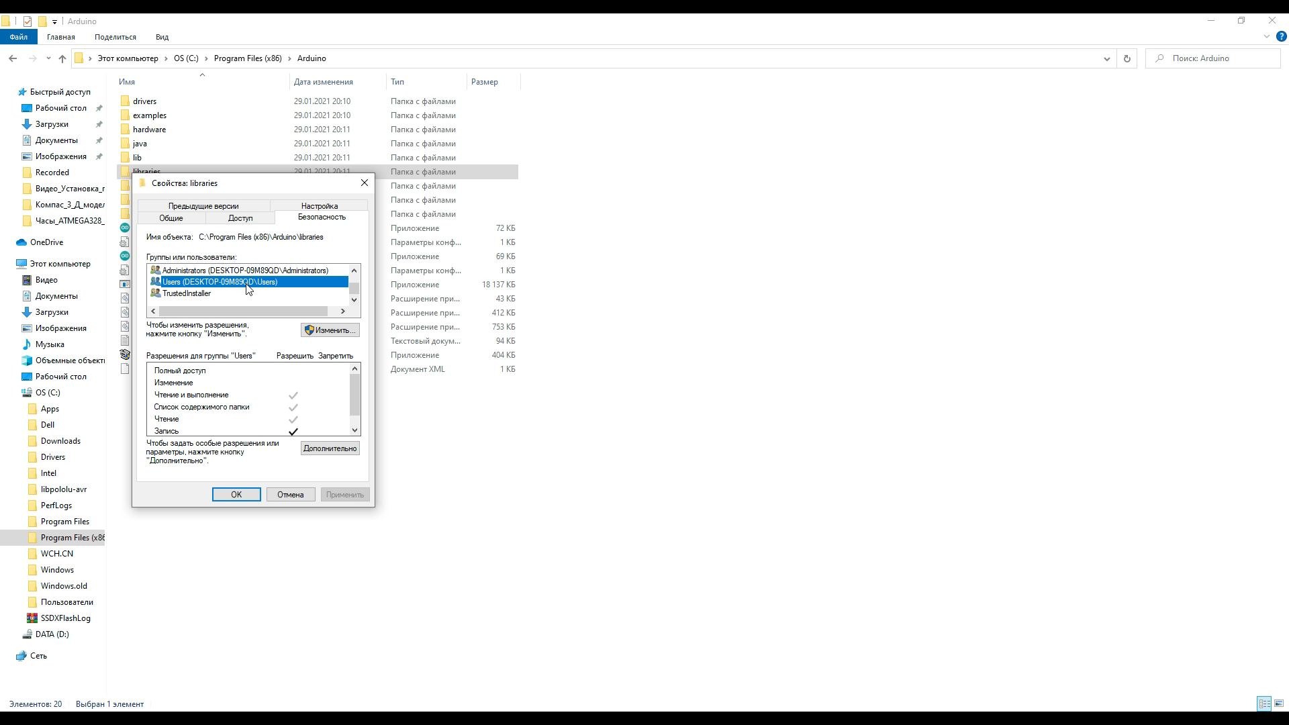
Task: Click the OneDrive cloud icon in sidebar
Action: pyautogui.click(x=21, y=242)
